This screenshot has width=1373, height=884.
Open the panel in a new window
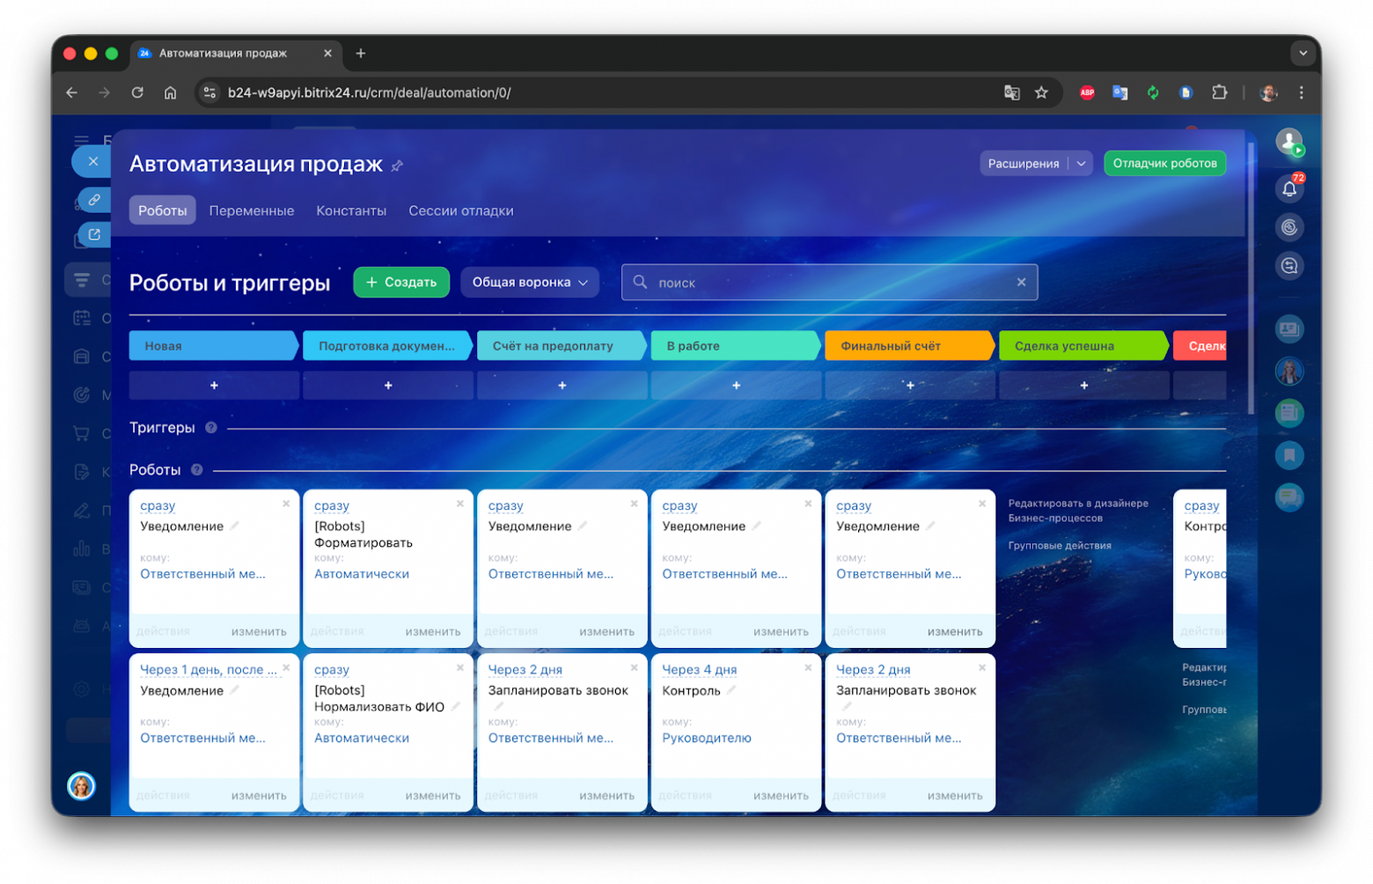[x=93, y=235]
